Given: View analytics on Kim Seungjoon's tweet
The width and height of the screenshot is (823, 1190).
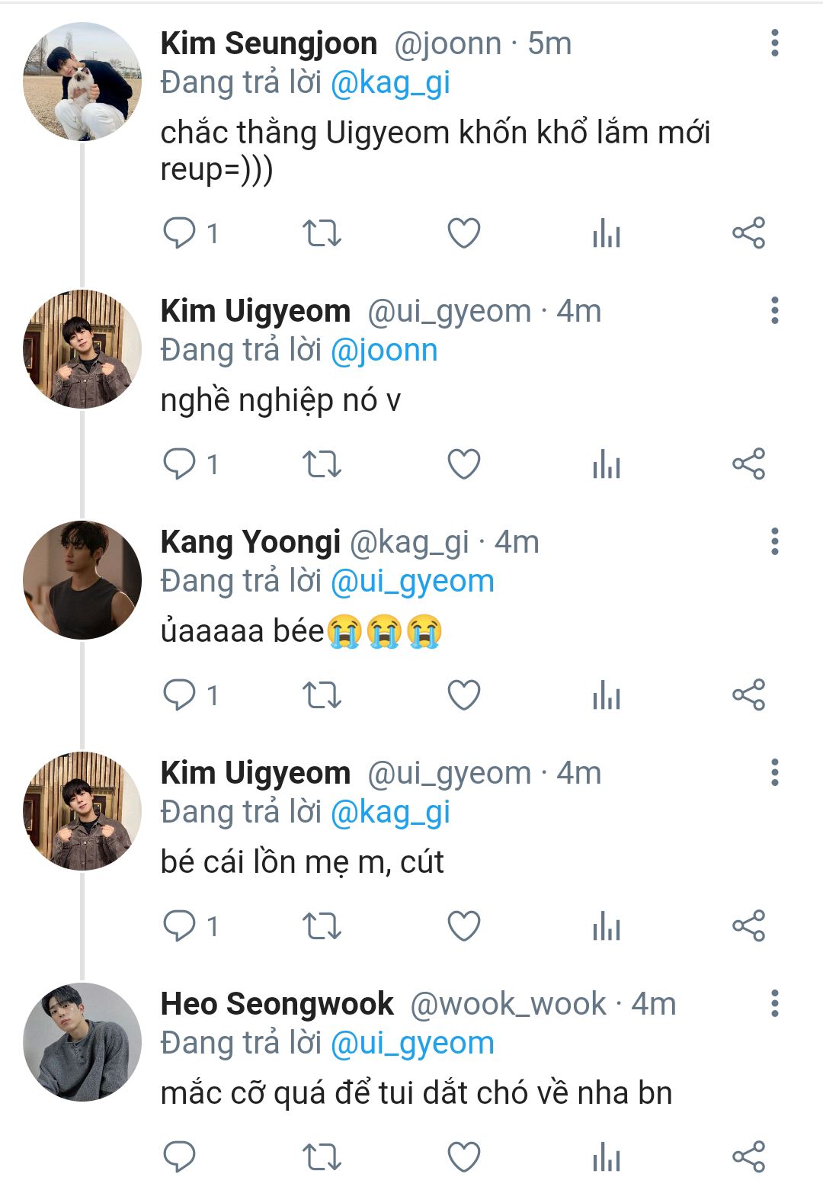Looking at the screenshot, I should click(607, 233).
